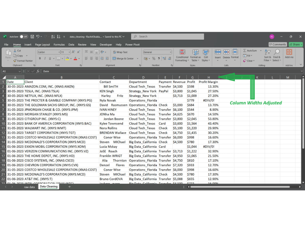Toggle the AutoSave switch

pyautogui.click(x=24, y=37)
